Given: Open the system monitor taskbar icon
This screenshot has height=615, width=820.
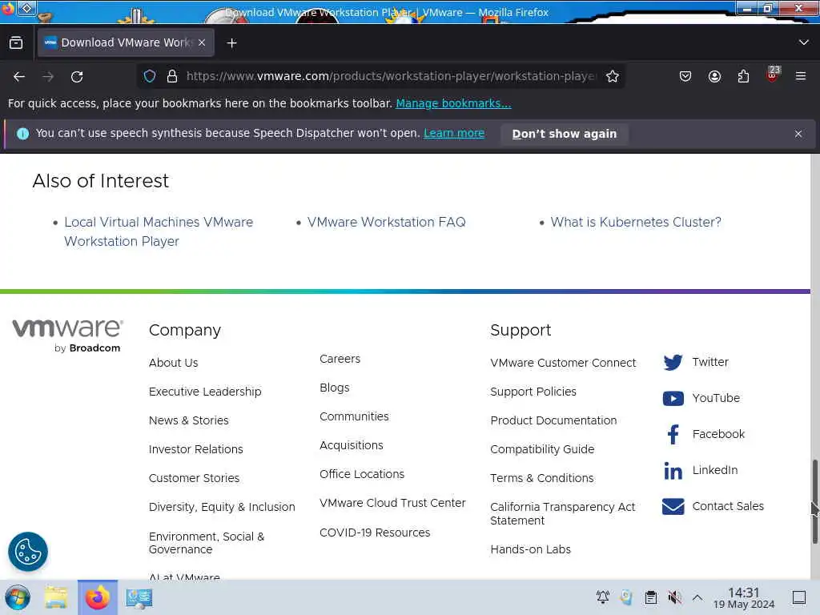Looking at the screenshot, I should coord(139,597).
